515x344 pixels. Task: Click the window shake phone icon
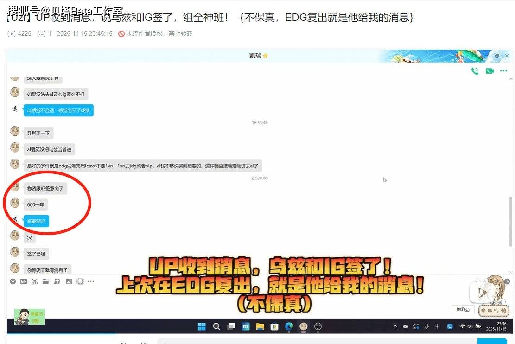(80, 281)
